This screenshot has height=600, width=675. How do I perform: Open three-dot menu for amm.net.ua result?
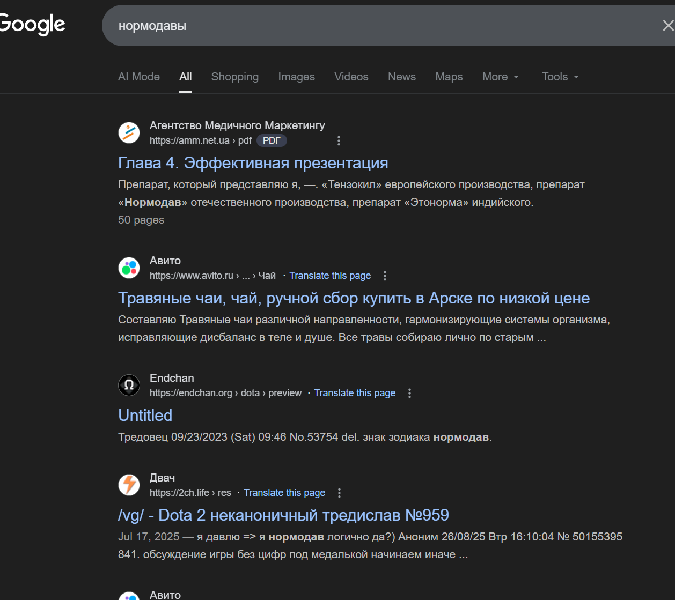(x=339, y=140)
